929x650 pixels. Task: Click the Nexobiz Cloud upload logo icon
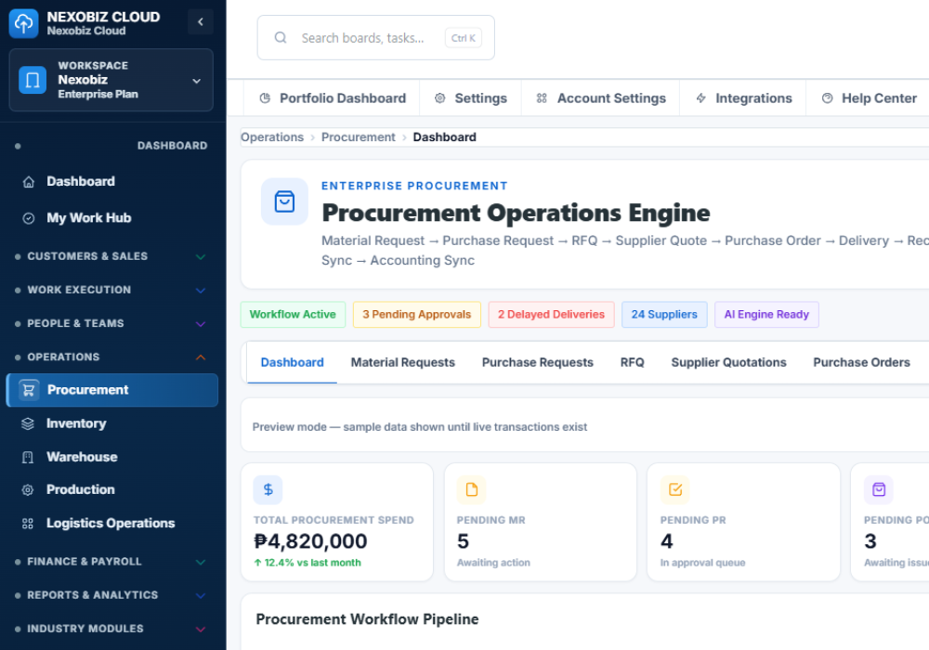point(24,23)
